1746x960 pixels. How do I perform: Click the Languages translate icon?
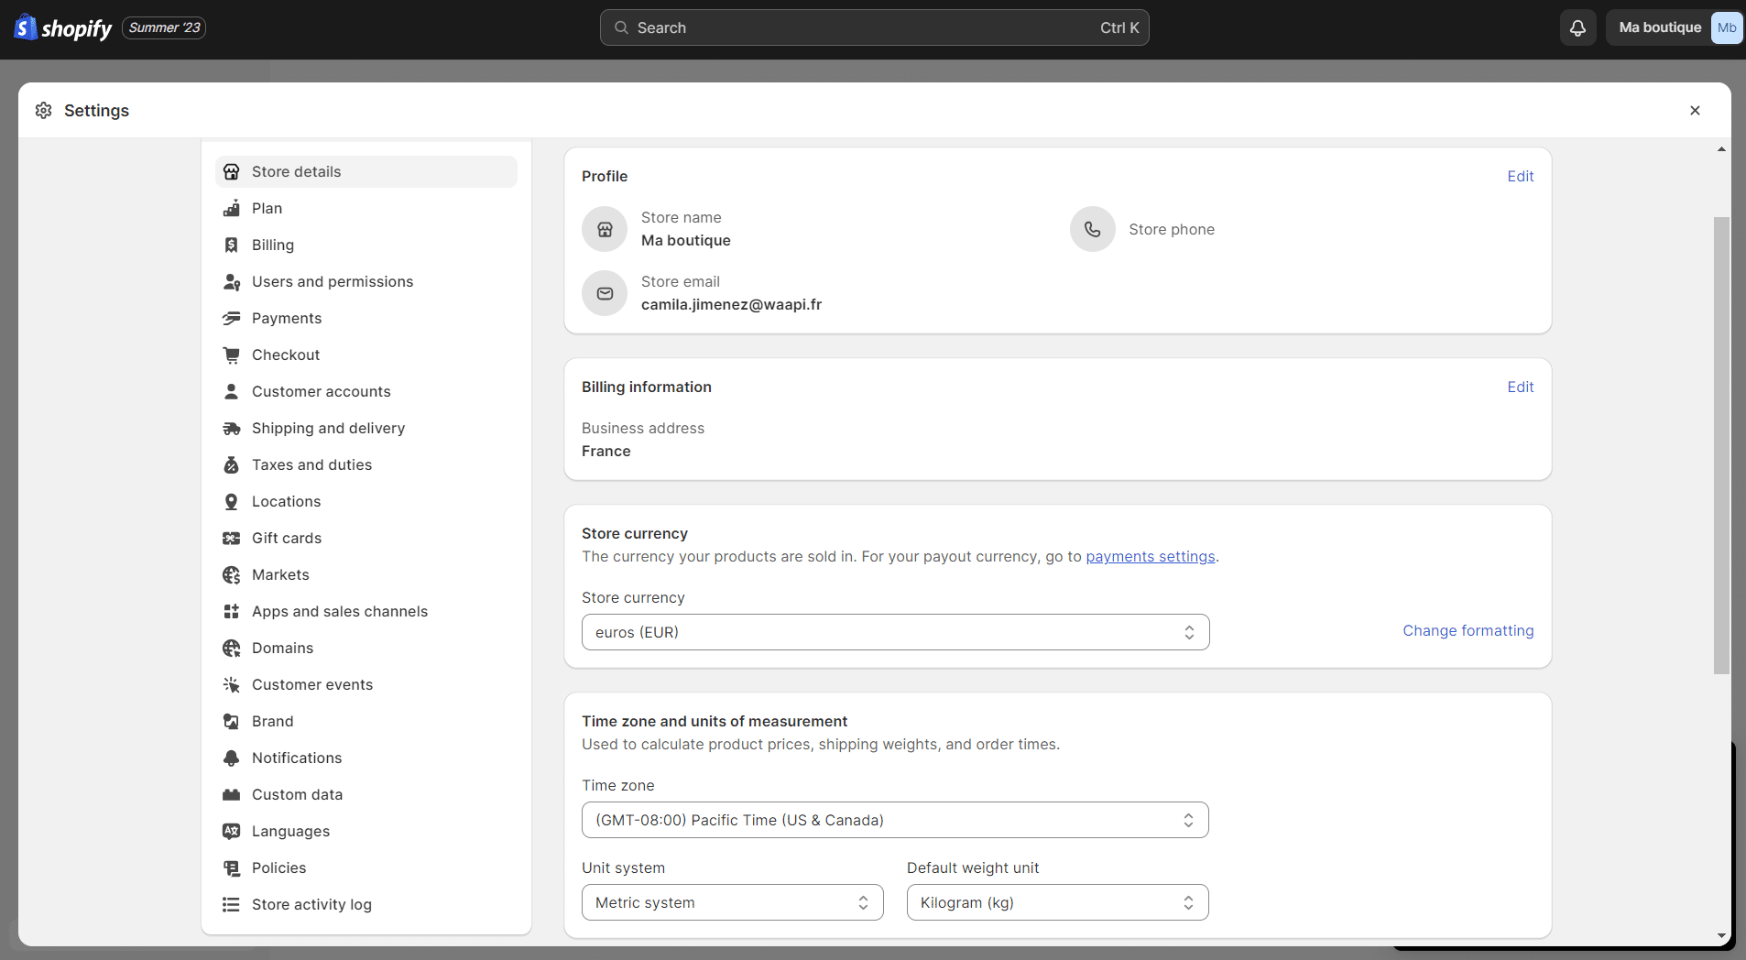coord(232,831)
